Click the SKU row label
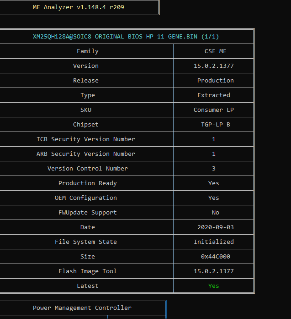The width and height of the screenshot is (291, 319). [86, 110]
